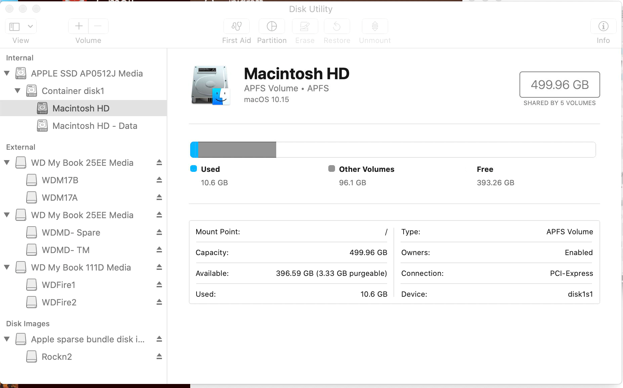The height and width of the screenshot is (388, 623).
Task: Click the gray Other Volumes bar segment
Action: pyautogui.click(x=237, y=150)
